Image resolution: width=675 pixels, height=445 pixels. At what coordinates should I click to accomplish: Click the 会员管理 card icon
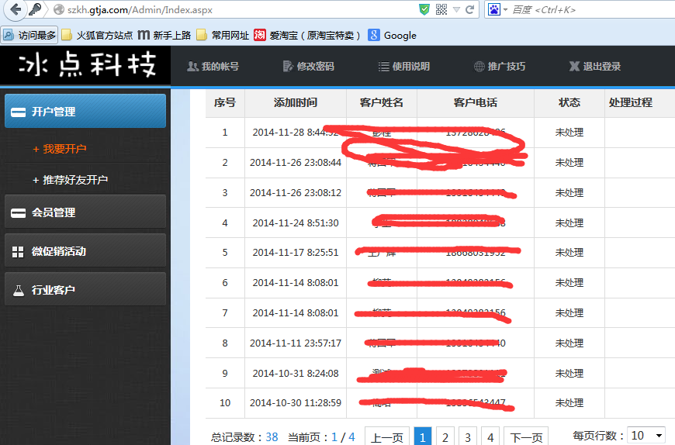click(x=18, y=213)
